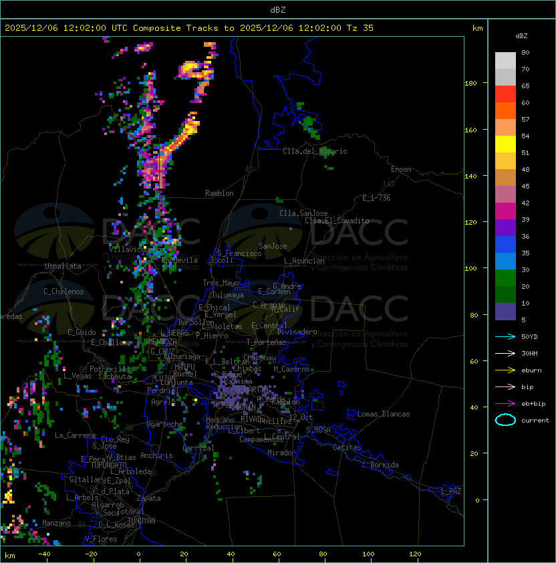Click the 'Mirador' map label
Screen dimensions: 556x563
(x=281, y=453)
